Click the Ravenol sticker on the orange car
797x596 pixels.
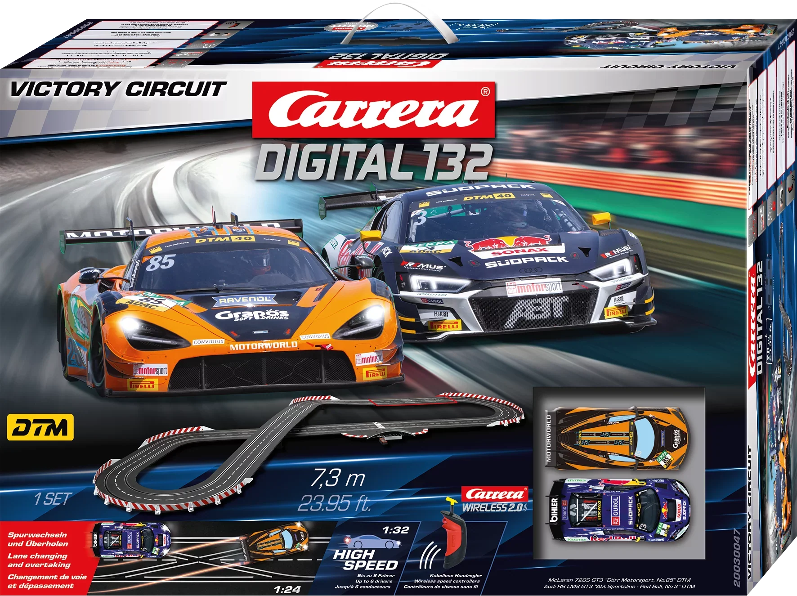coord(245,300)
